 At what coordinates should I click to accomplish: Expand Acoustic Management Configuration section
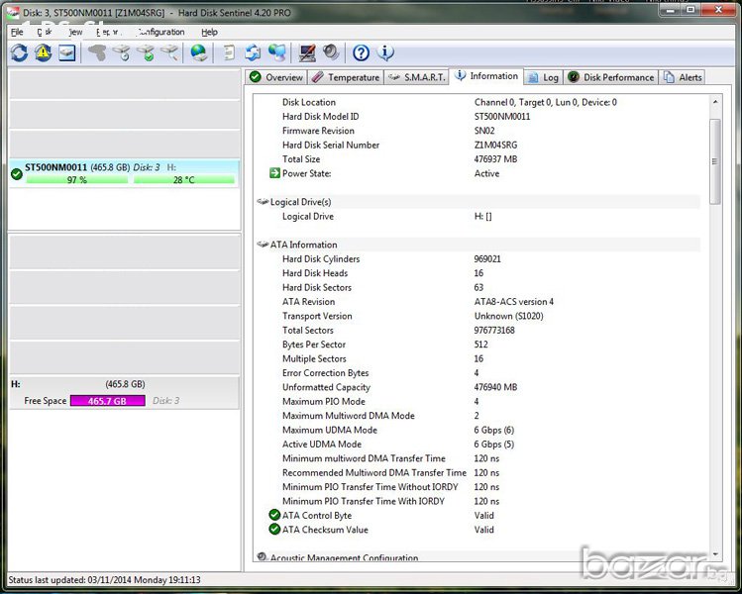click(x=263, y=558)
